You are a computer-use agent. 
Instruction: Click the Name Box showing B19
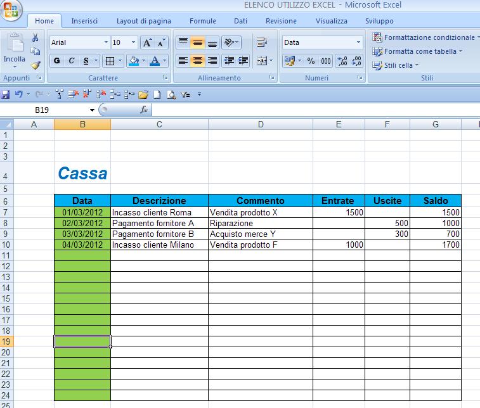pos(42,110)
